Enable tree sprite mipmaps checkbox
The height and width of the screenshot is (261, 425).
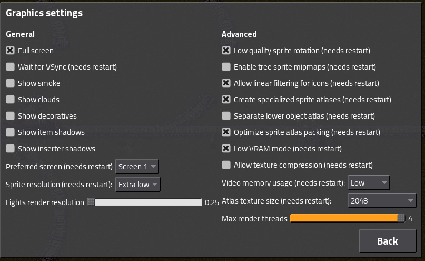[226, 67]
